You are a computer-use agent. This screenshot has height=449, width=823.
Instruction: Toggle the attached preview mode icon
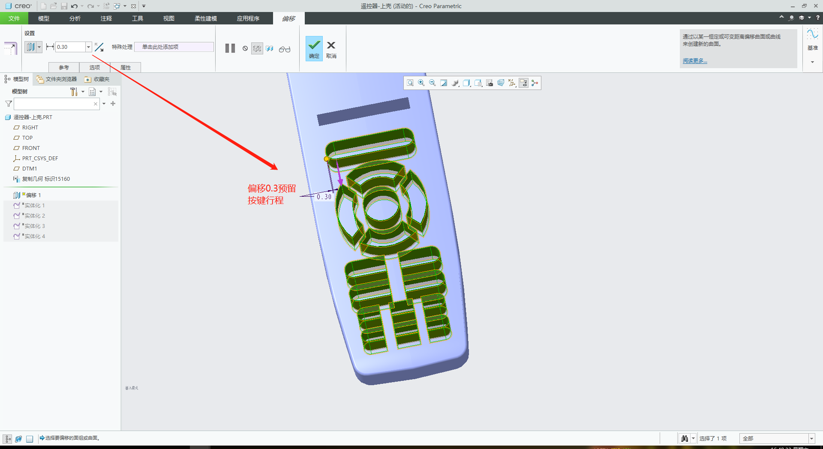pyautogui.click(x=269, y=48)
